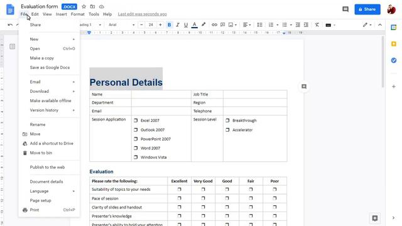Image resolution: width=402 pixels, height=226 pixels.
Task: Open the Last edit was seconds ago link
Action: click(143, 14)
